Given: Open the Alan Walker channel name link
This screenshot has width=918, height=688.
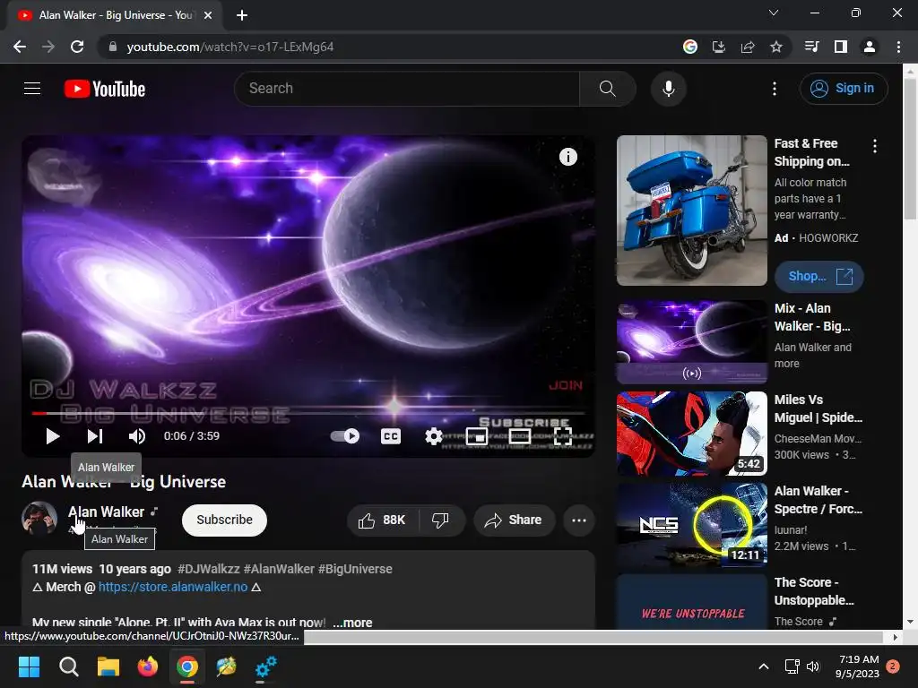Looking at the screenshot, I should point(106,512).
